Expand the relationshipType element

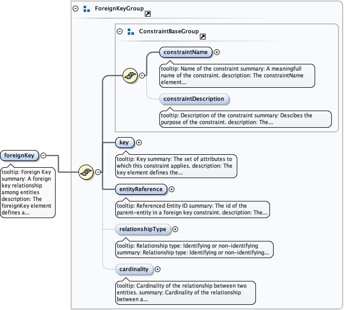[175, 229]
